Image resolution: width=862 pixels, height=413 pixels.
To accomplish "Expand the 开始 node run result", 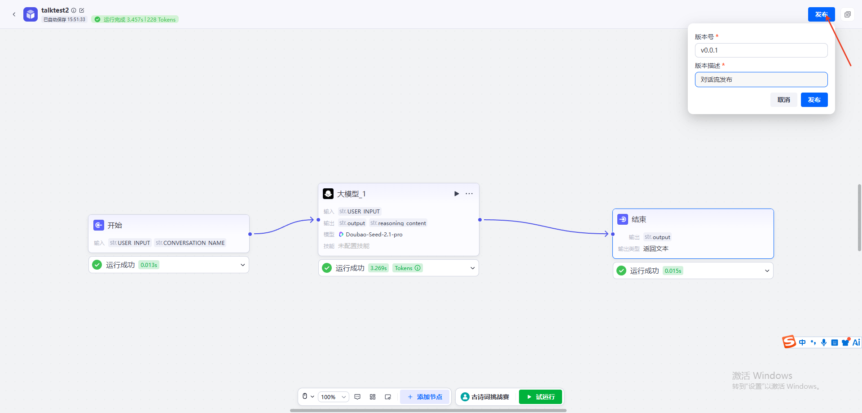I will coord(243,265).
